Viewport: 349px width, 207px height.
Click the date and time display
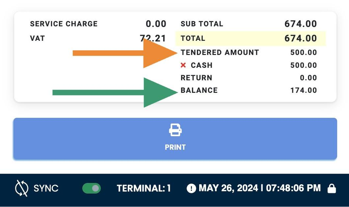[260, 188]
